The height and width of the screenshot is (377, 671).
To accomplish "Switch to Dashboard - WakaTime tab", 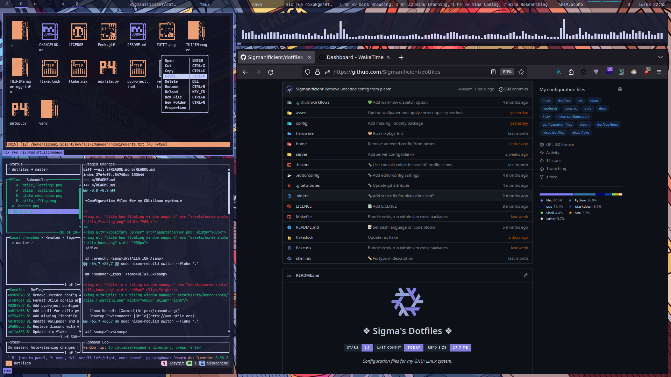I will point(355,57).
